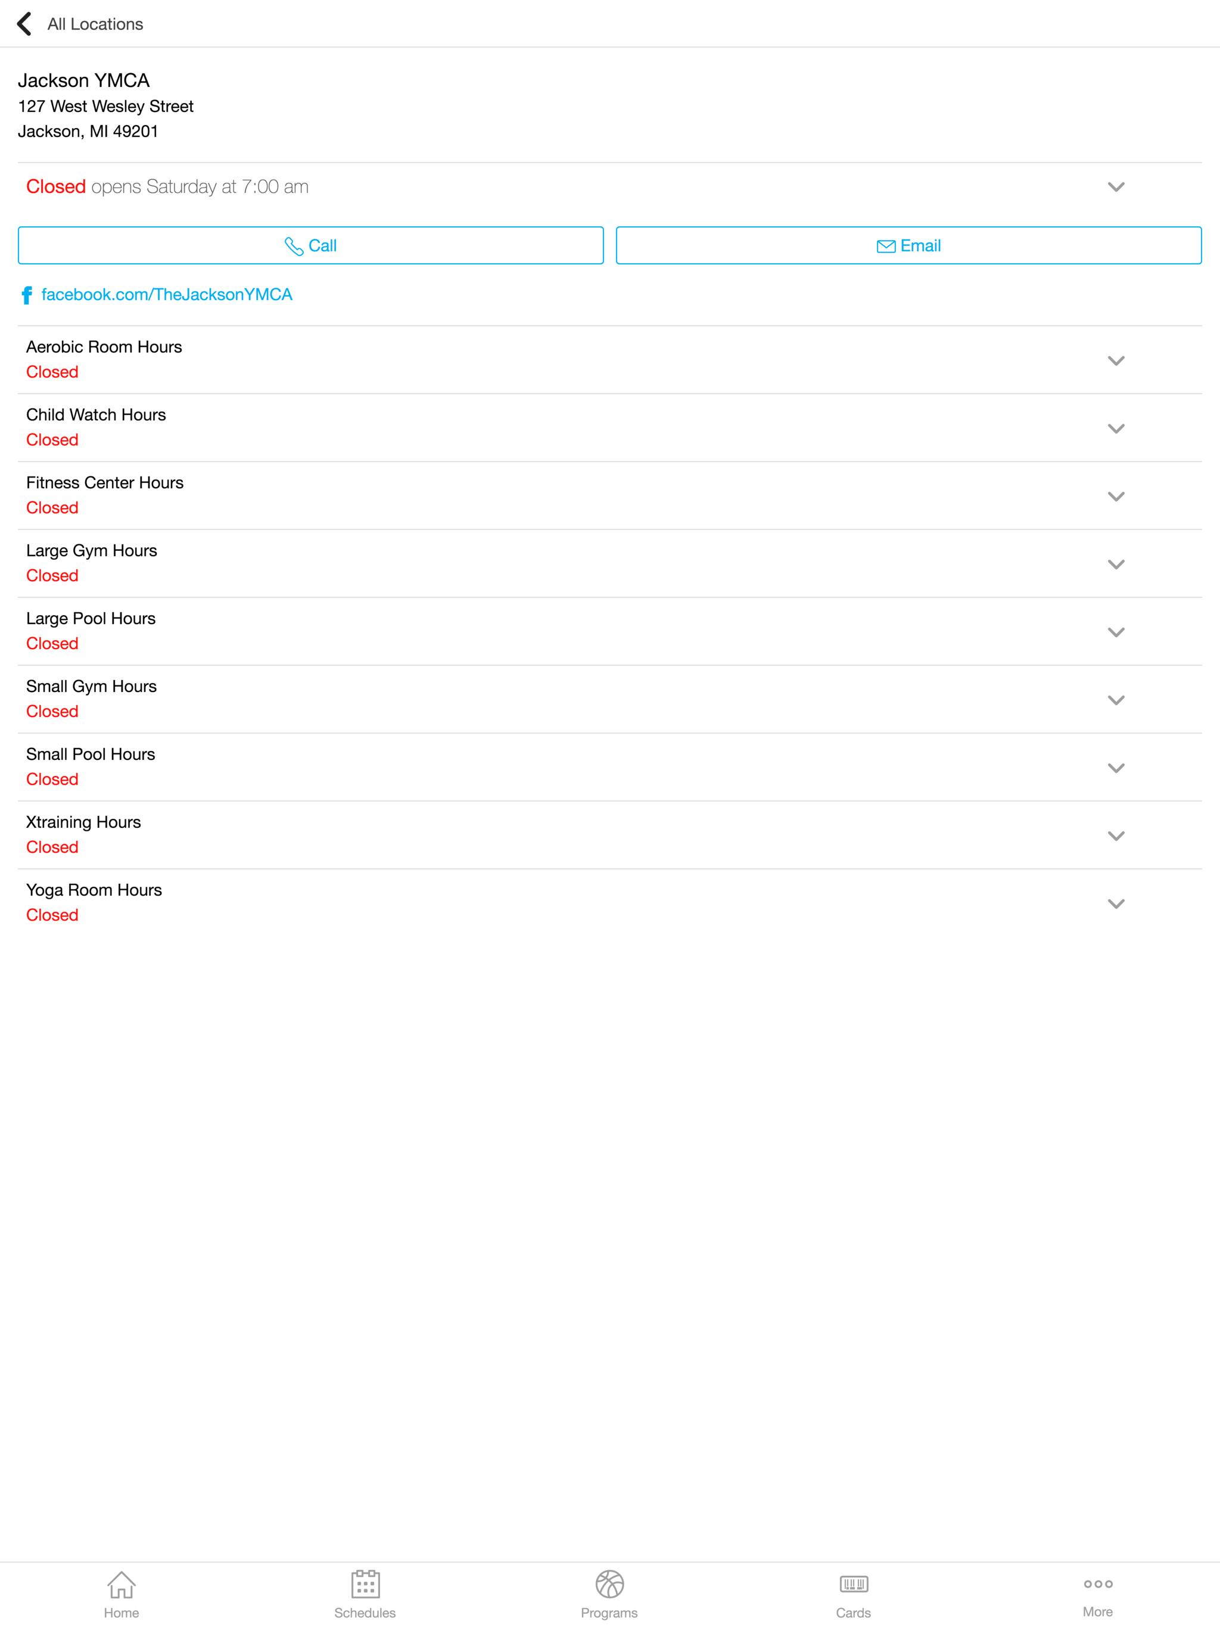Tap the Closed status under Xtraining Hours
Image resolution: width=1220 pixels, height=1627 pixels.
point(52,847)
